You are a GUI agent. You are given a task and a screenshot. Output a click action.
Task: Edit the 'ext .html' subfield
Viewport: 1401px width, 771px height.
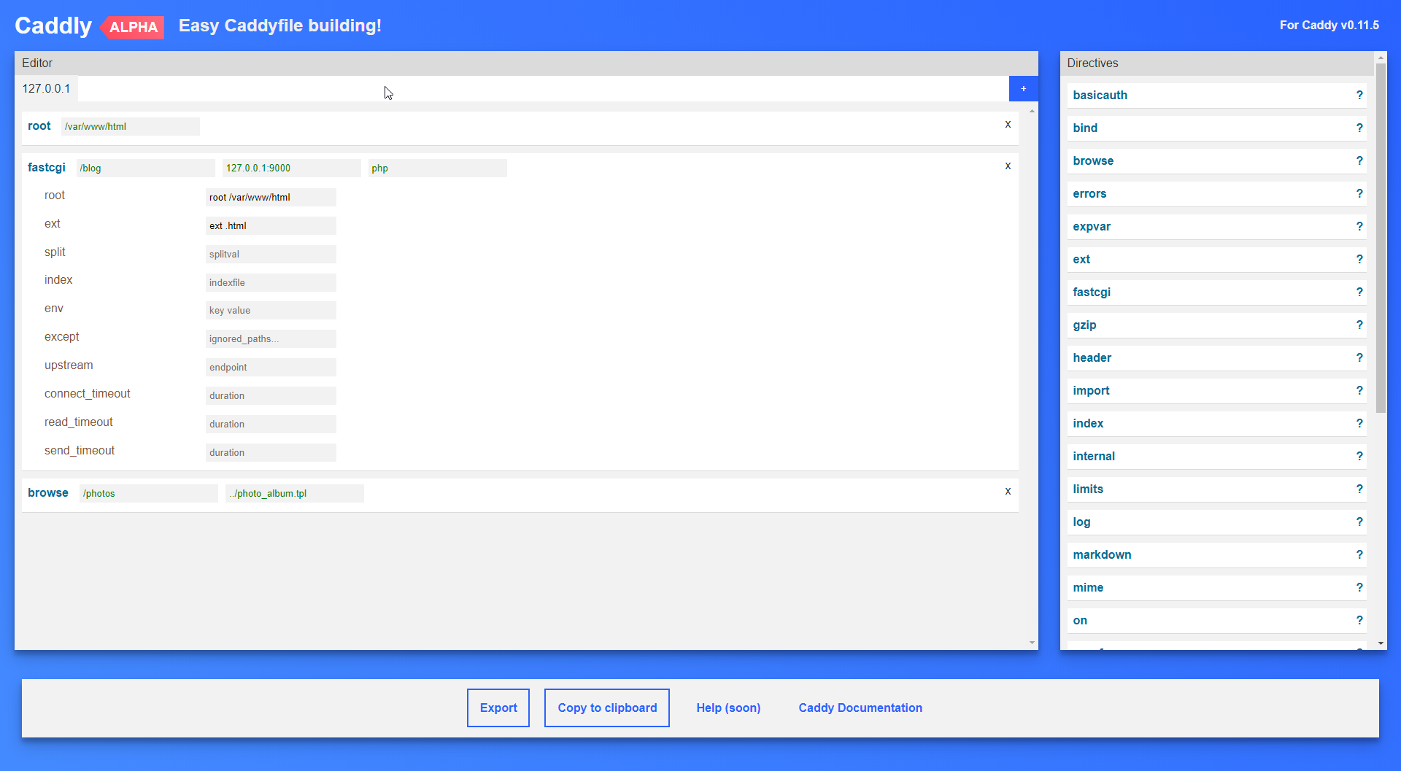[271, 225]
